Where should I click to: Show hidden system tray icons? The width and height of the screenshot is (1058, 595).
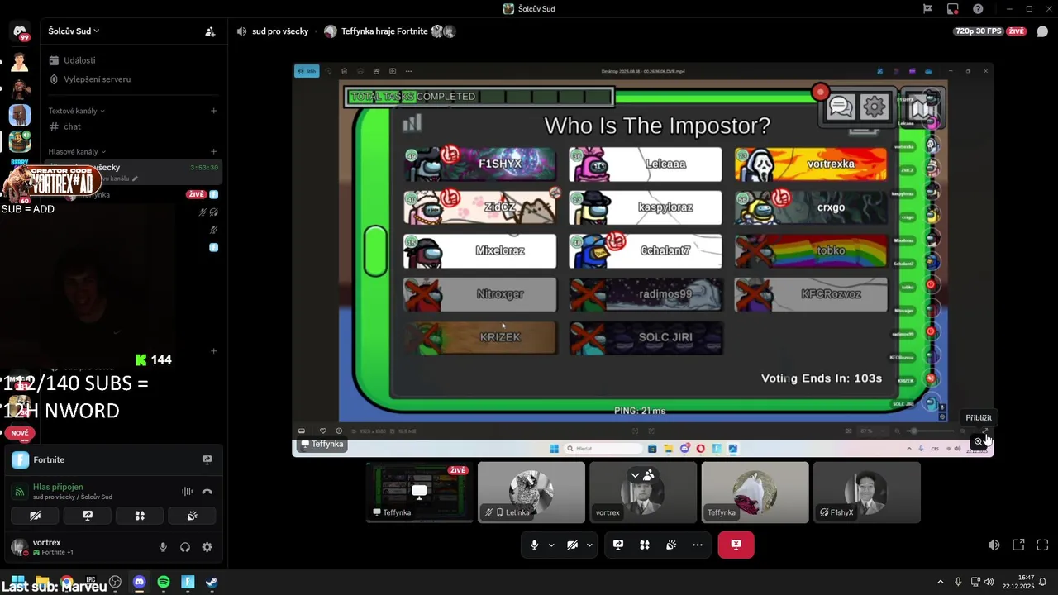(x=940, y=583)
